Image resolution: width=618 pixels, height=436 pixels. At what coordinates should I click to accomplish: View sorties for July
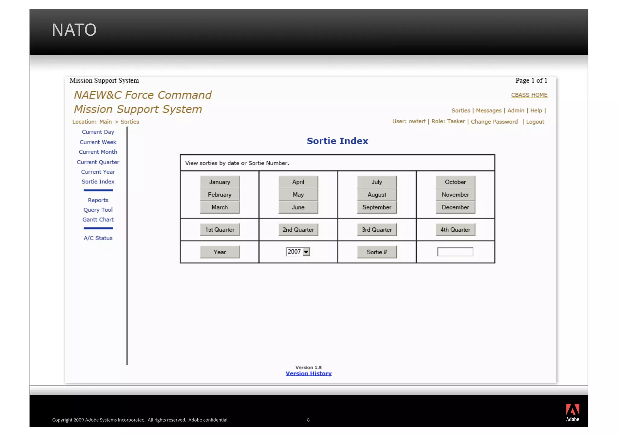pos(377,182)
